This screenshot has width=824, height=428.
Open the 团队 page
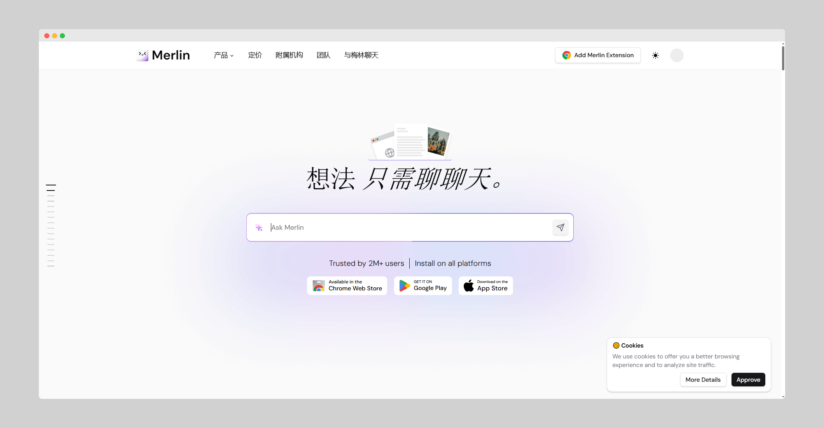coord(323,55)
